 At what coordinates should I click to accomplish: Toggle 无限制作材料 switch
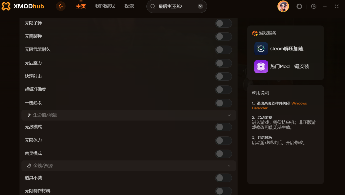223,191
